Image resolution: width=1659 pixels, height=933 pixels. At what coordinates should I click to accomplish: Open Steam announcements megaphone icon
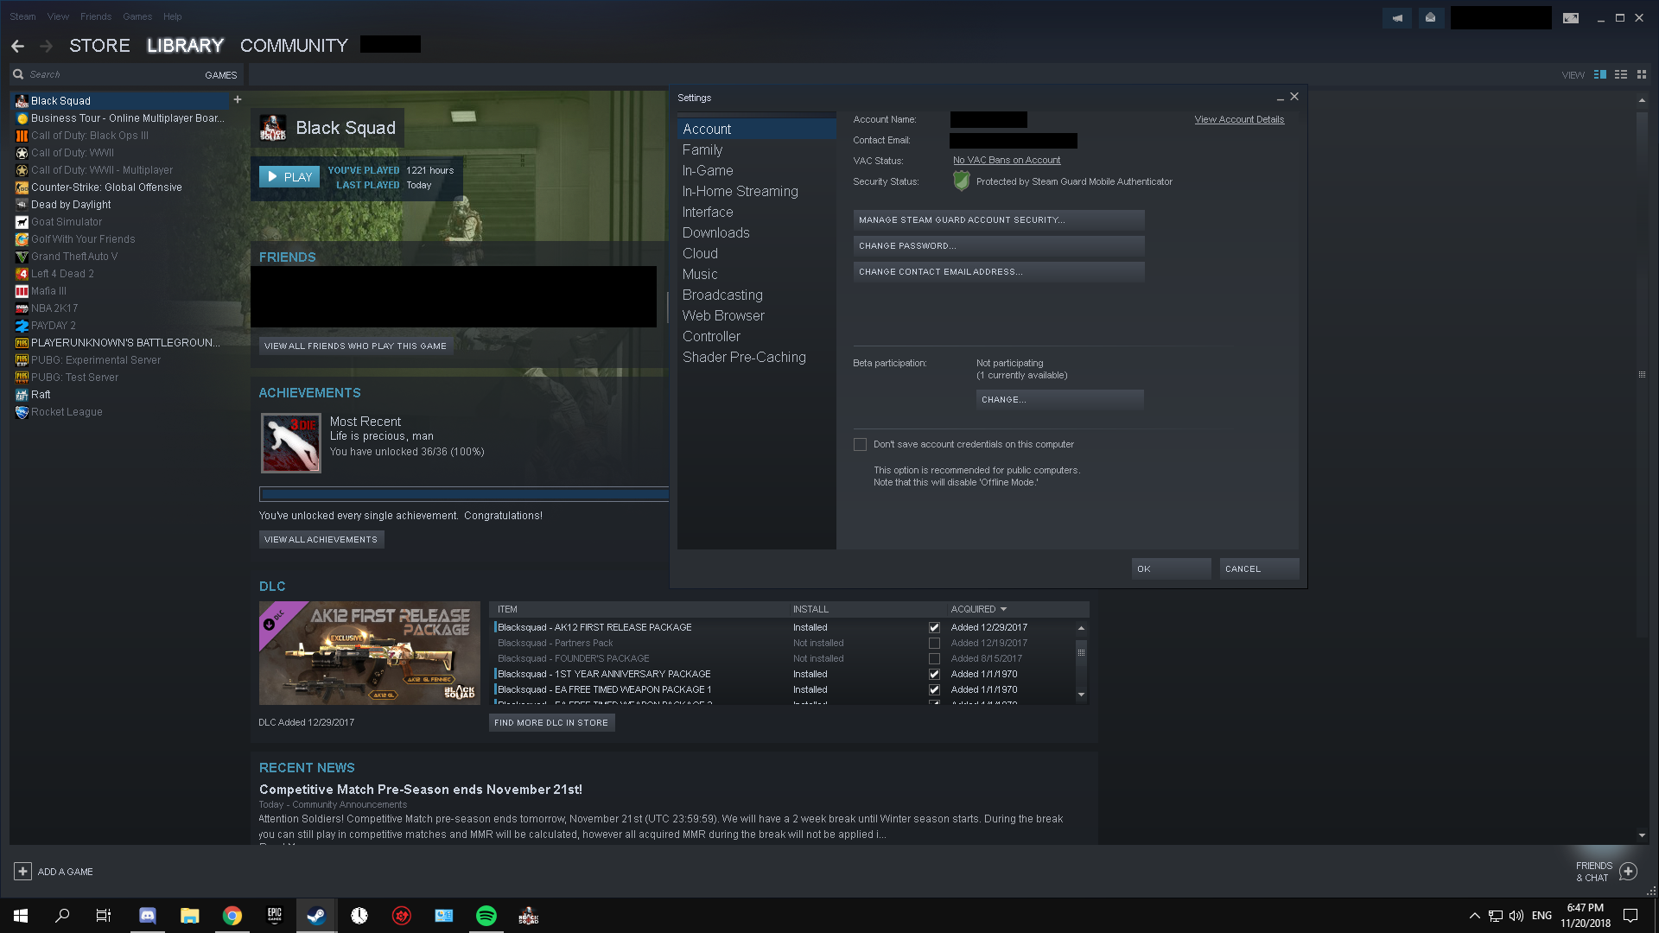tap(1397, 17)
